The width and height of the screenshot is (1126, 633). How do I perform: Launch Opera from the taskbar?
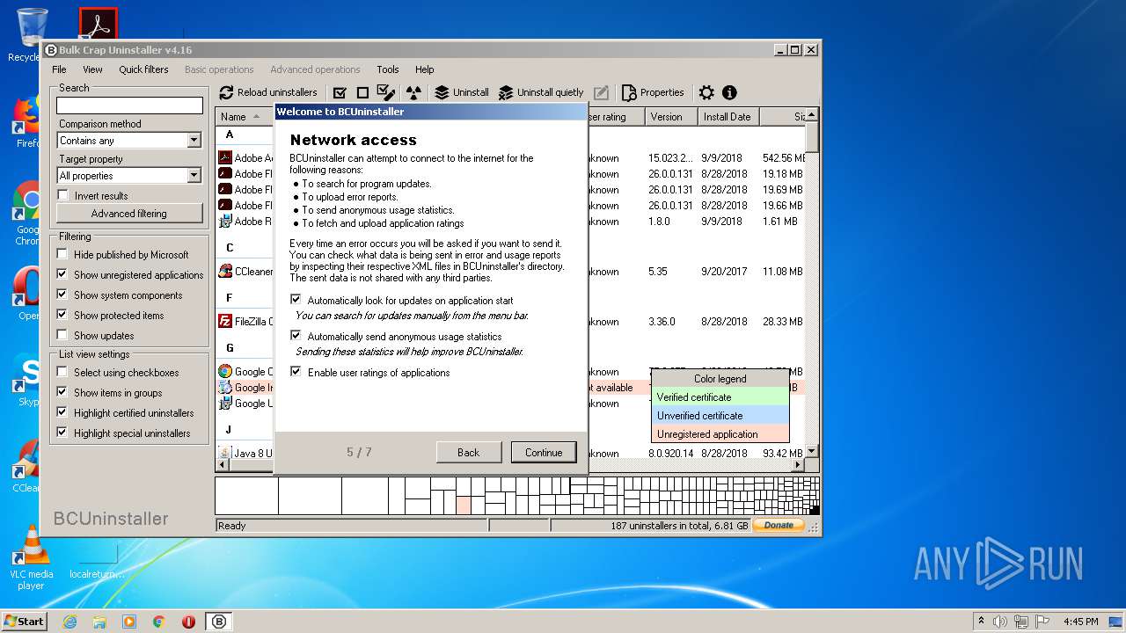188,622
